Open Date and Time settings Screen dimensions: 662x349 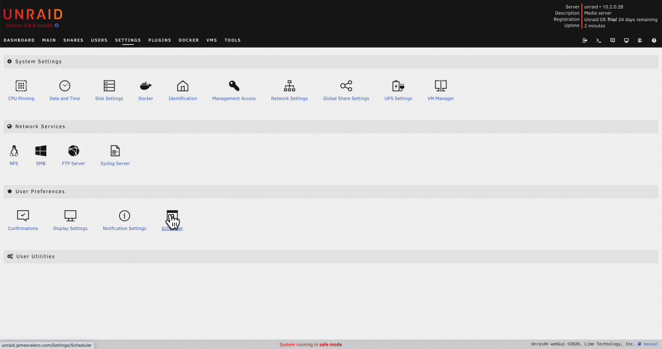(x=65, y=90)
